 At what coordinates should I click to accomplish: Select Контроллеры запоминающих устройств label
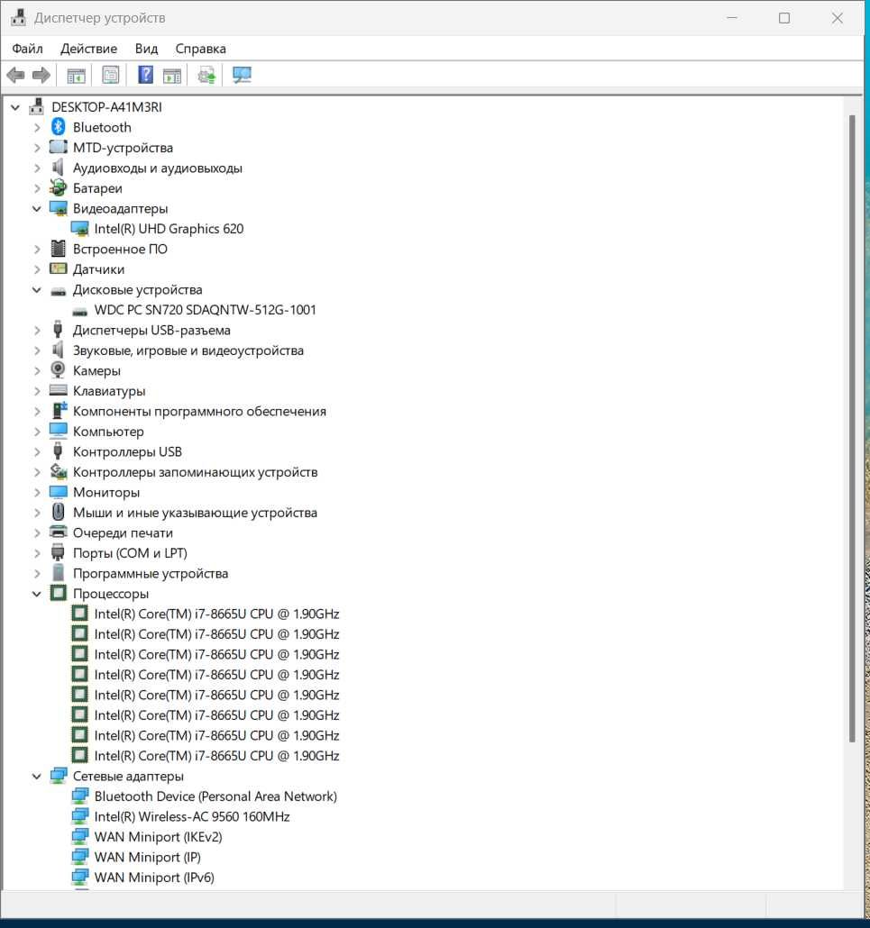coord(196,472)
